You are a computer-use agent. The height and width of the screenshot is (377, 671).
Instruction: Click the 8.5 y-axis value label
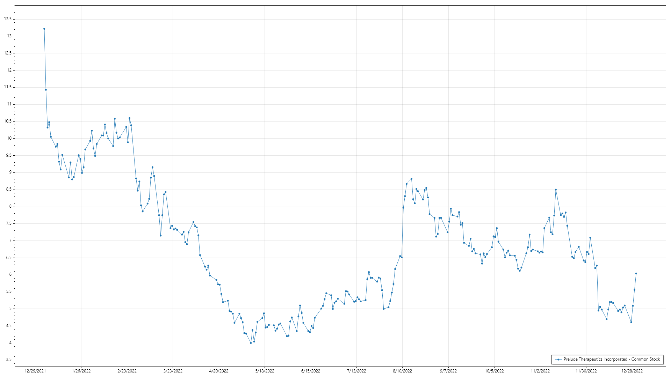click(x=9, y=190)
